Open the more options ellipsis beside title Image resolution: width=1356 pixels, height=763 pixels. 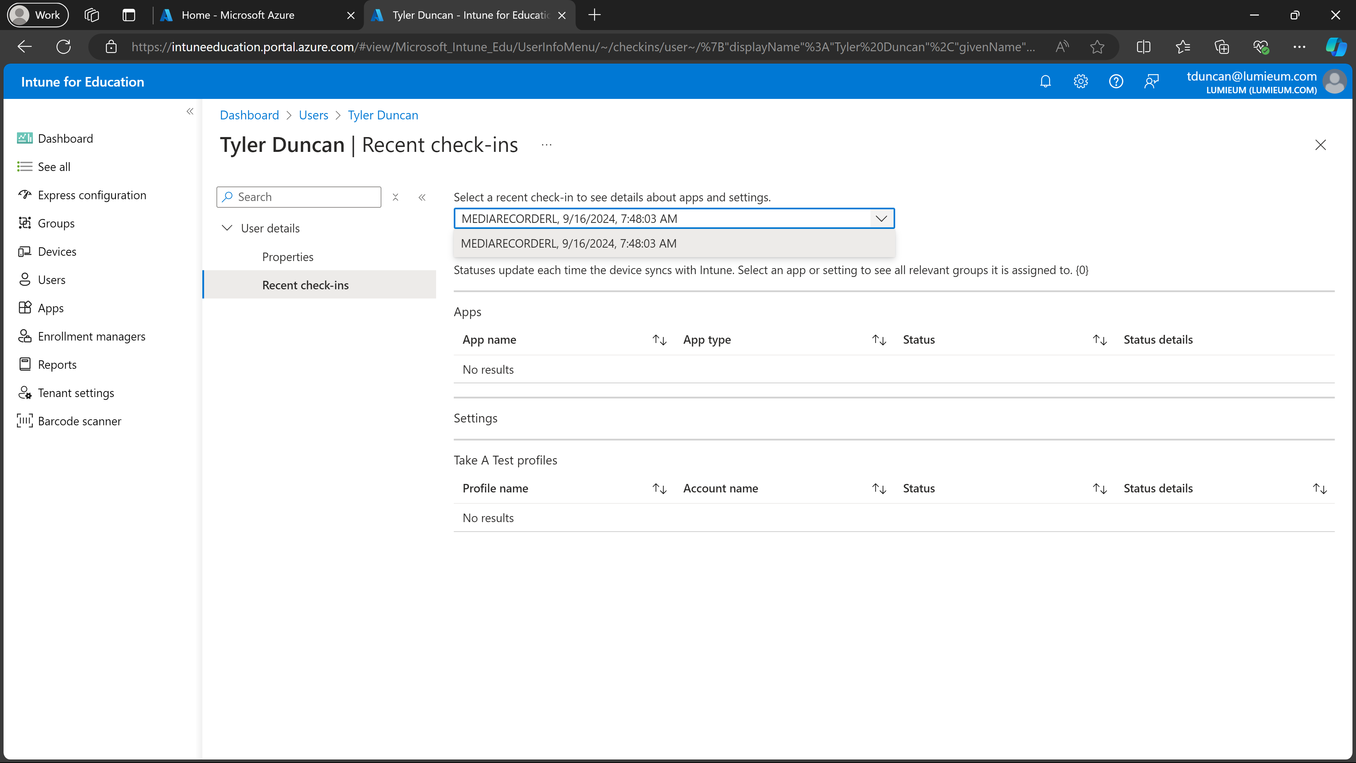tap(546, 145)
